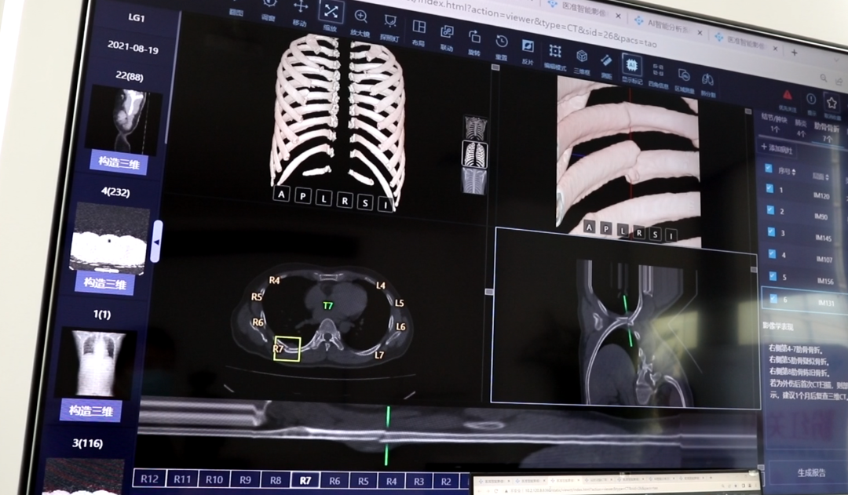Select the R7 rib tab
The width and height of the screenshot is (848, 495).
point(305,480)
